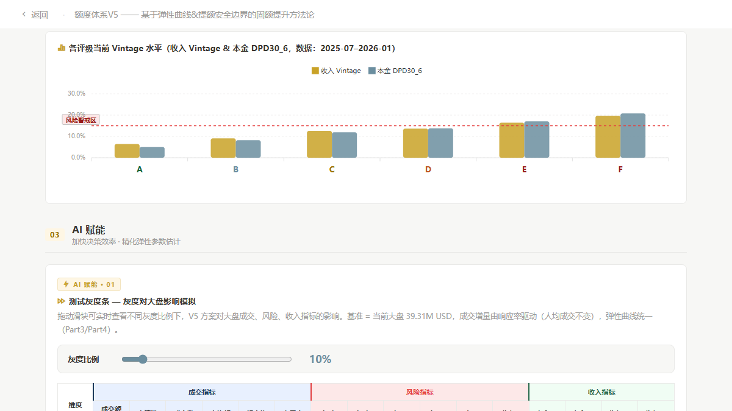The image size is (732, 411).
Task: Click the 30.0% y-axis label
Action: pyautogui.click(x=76, y=93)
